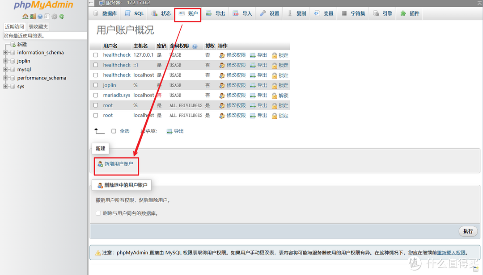Open the 近期访问 button in sidebar
This screenshot has height=275, width=483.
click(x=14, y=27)
